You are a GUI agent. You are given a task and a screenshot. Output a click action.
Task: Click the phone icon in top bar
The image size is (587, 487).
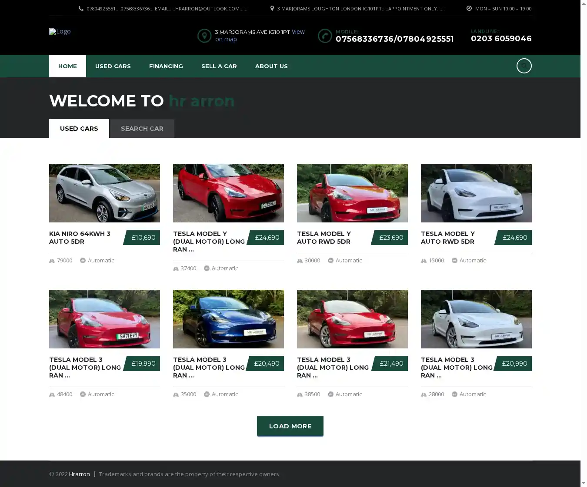[x=81, y=9]
